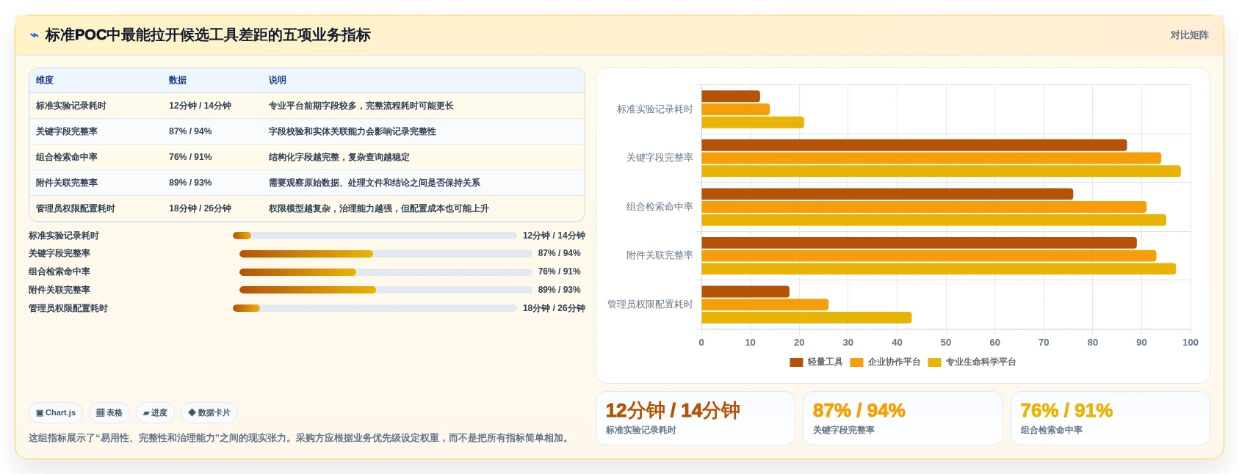
Task: Click the 组合检索命中率 progress bar
Action: pyautogui.click(x=386, y=272)
